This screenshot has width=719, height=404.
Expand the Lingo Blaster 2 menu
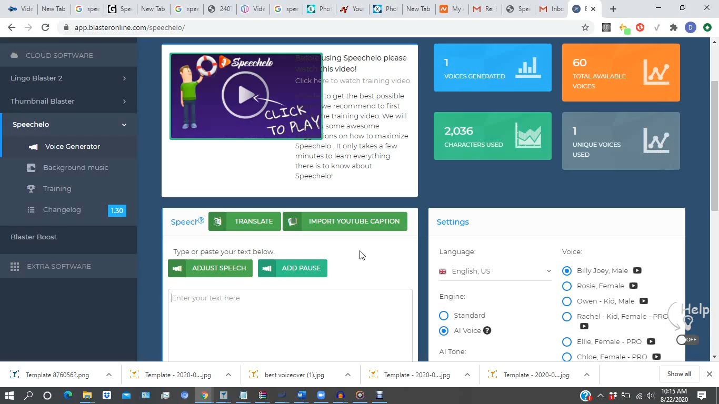(68, 78)
